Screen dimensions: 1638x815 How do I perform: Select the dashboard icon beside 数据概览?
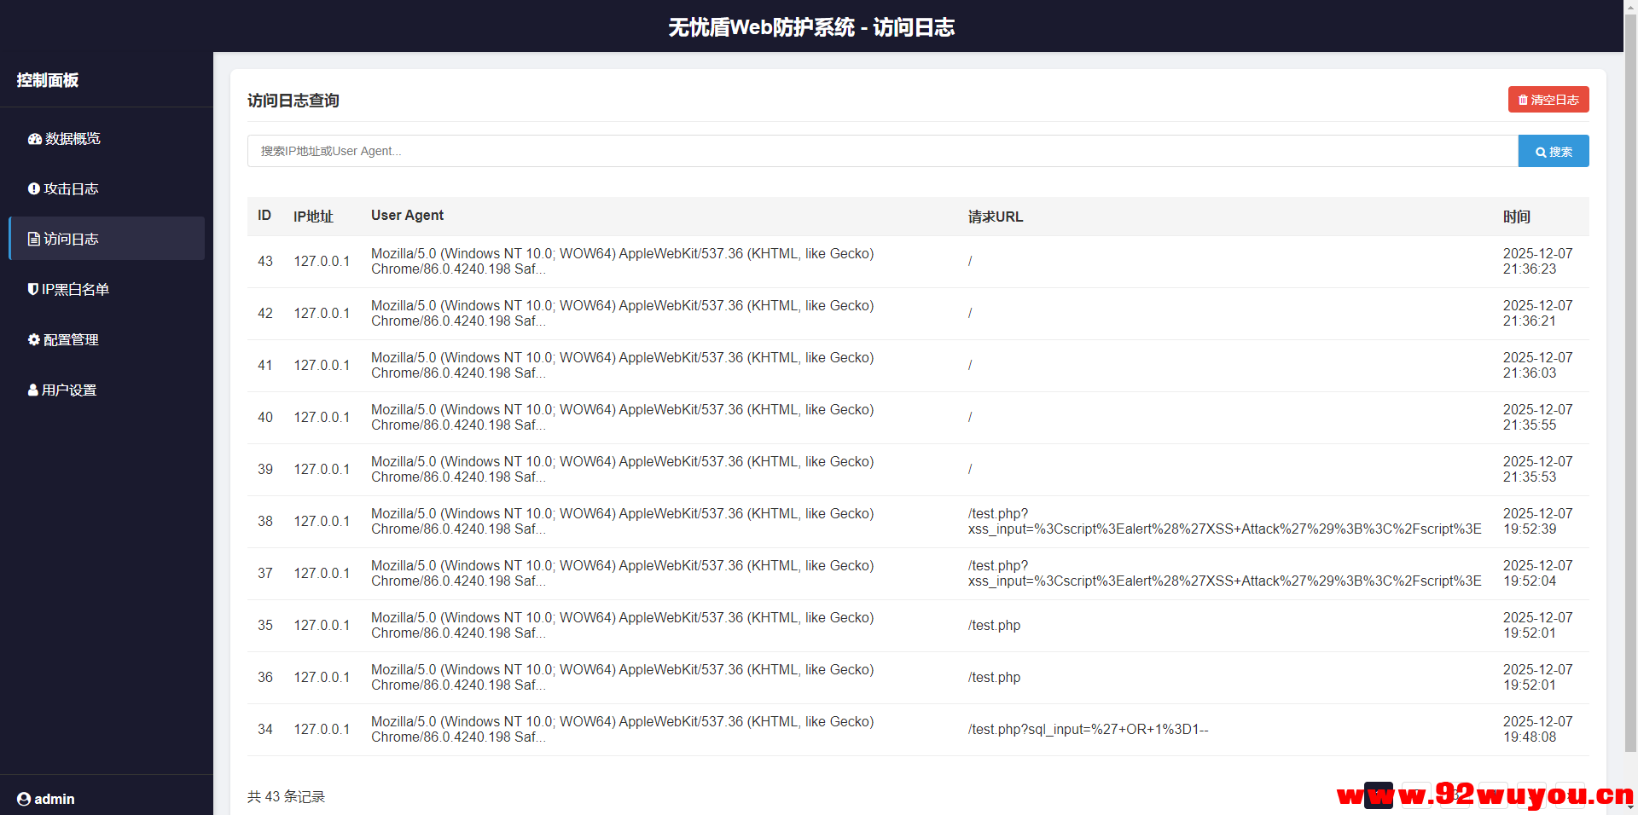[34, 138]
